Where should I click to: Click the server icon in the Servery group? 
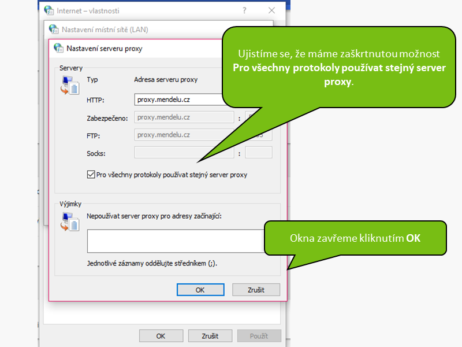tap(69, 85)
